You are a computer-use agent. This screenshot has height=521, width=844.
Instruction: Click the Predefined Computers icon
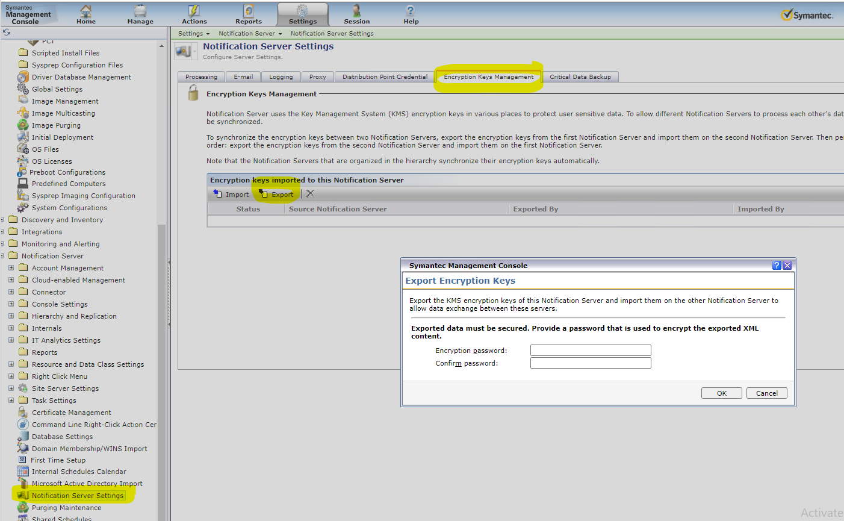[x=23, y=183]
